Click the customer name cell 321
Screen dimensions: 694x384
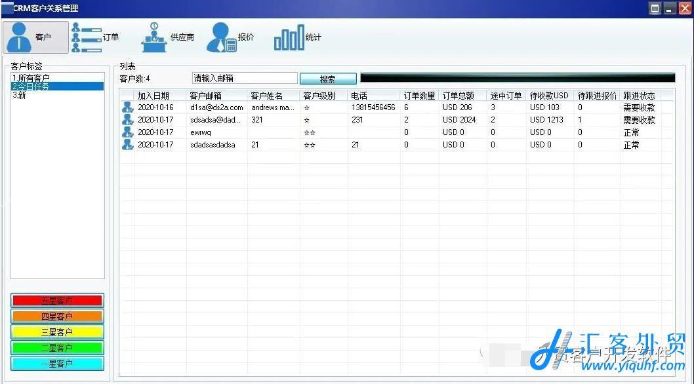(256, 120)
